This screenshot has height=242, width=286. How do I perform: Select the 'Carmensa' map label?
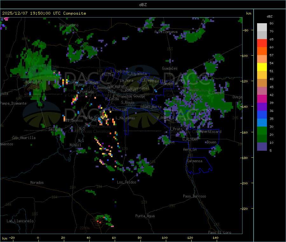coord(194,161)
